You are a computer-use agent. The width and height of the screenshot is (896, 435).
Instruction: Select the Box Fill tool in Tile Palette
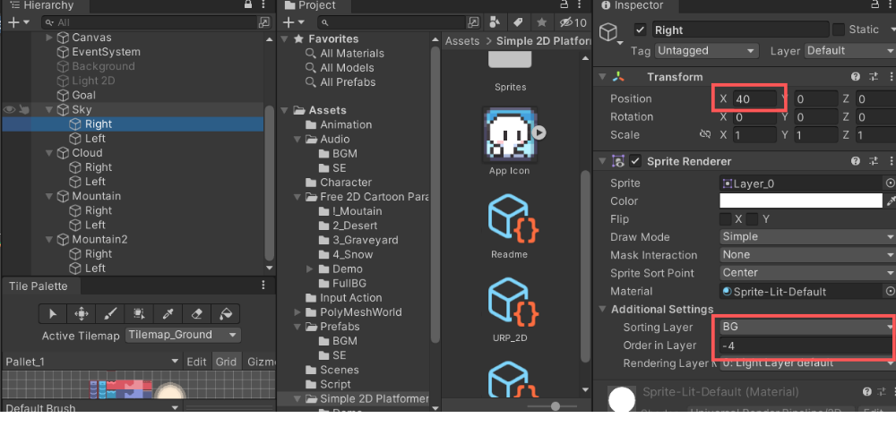[139, 313]
